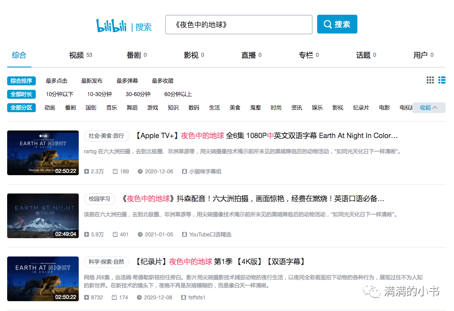The image size is (454, 311).
Task: Click the play count 2.3万
Action: click(x=94, y=172)
